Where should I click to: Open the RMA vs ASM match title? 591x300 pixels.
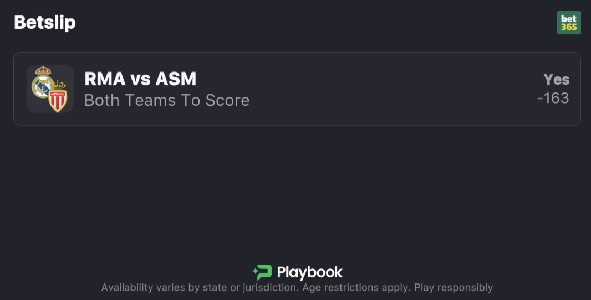[140, 79]
